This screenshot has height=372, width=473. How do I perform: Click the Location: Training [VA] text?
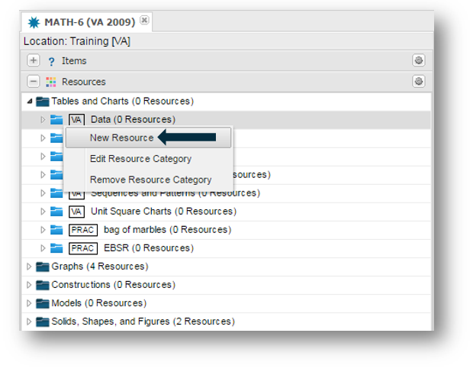[x=77, y=41]
